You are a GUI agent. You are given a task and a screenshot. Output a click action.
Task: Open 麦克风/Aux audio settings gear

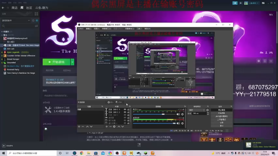click(x=182, y=114)
